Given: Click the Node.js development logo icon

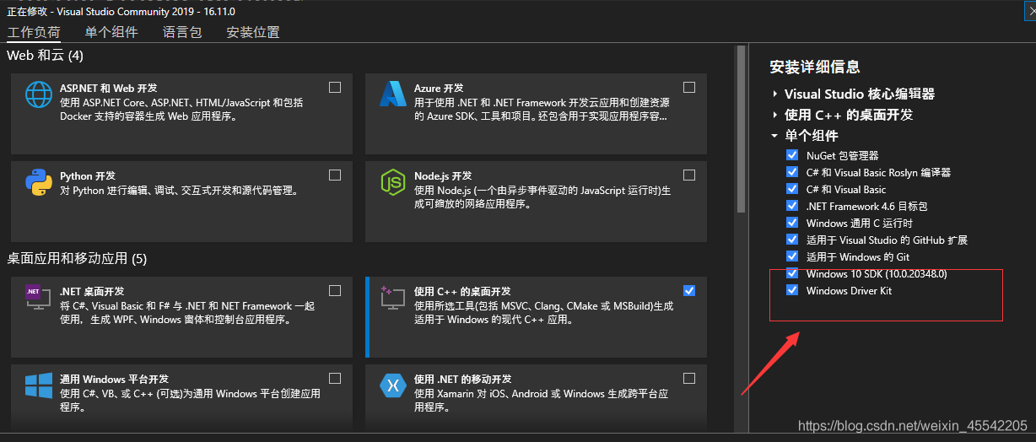Looking at the screenshot, I should point(393,182).
